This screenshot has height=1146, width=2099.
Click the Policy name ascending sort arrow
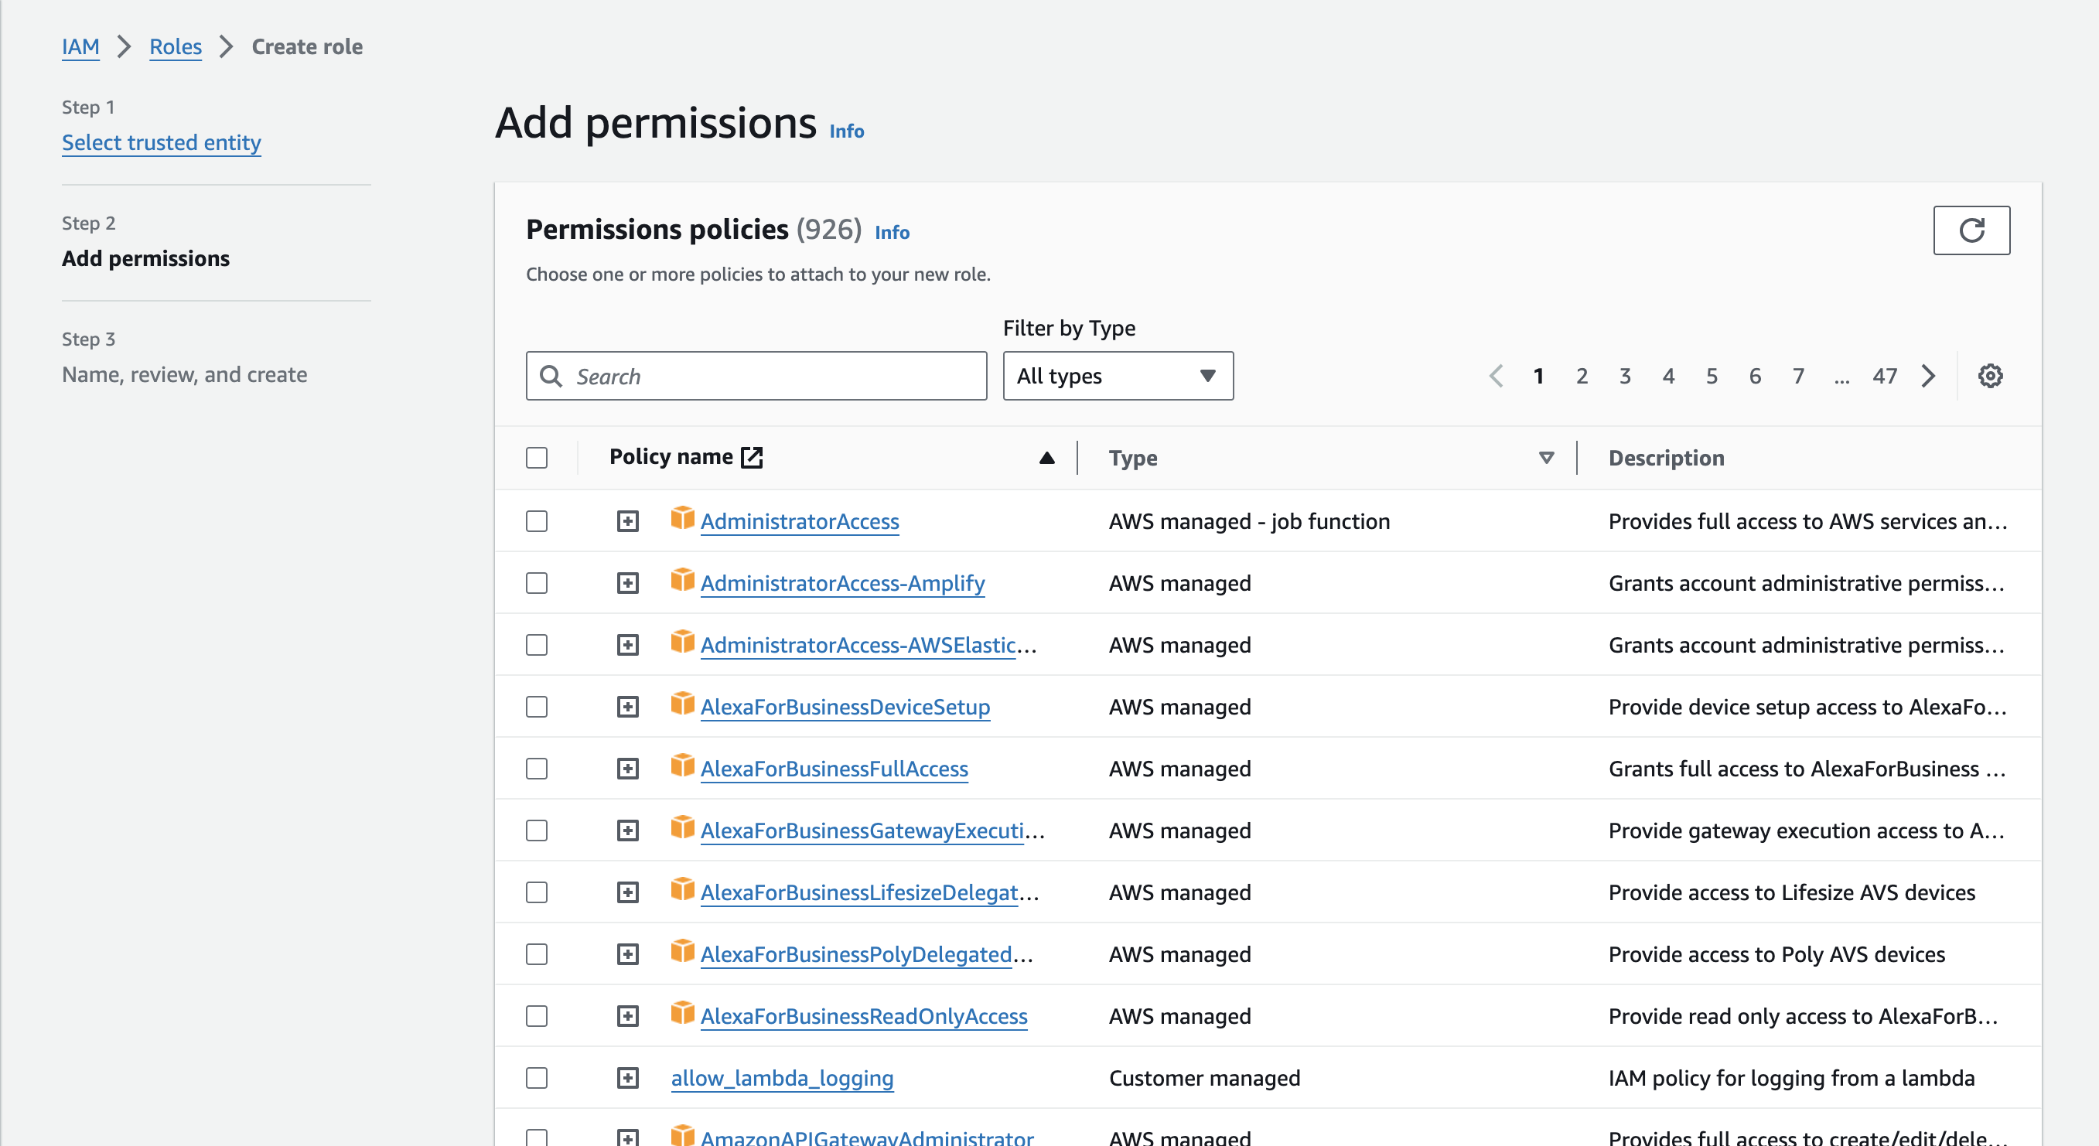click(x=1046, y=458)
